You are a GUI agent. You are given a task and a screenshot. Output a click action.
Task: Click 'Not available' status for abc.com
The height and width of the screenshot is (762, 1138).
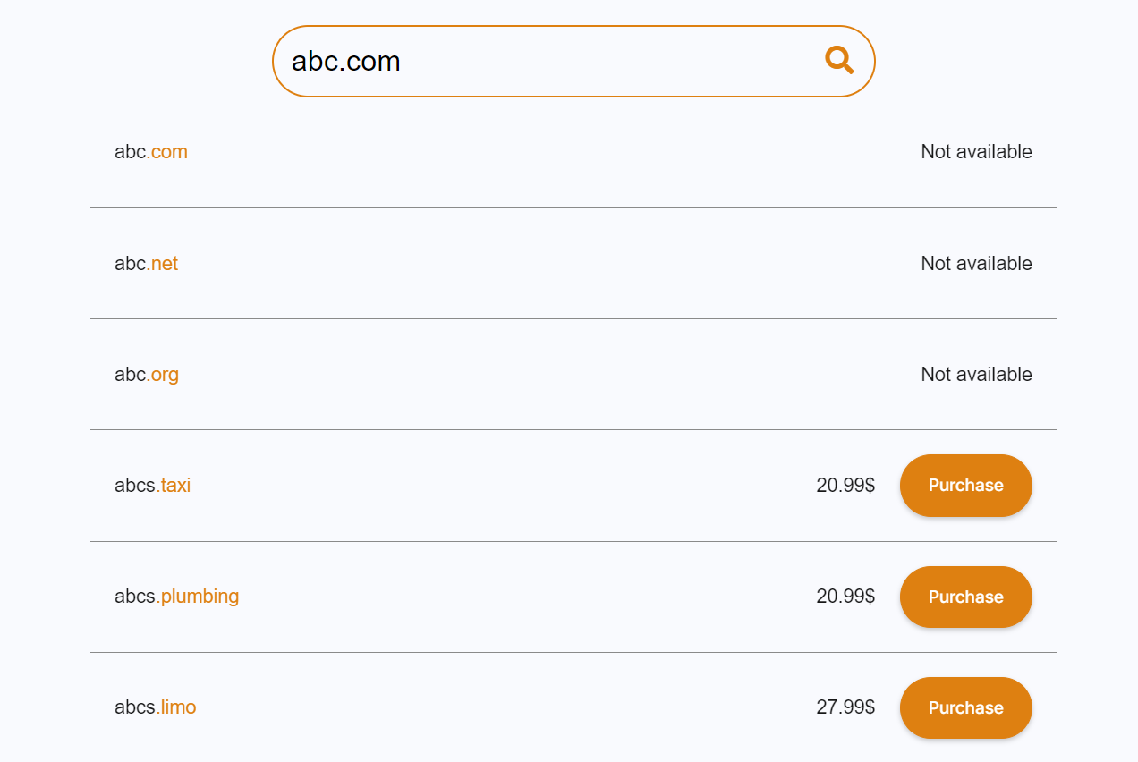(976, 152)
